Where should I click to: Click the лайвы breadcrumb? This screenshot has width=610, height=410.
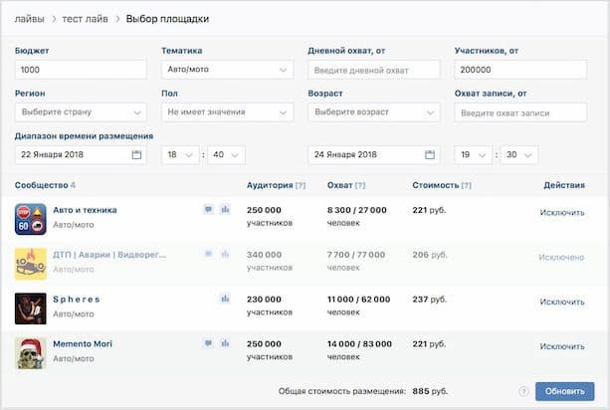(30, 19)
